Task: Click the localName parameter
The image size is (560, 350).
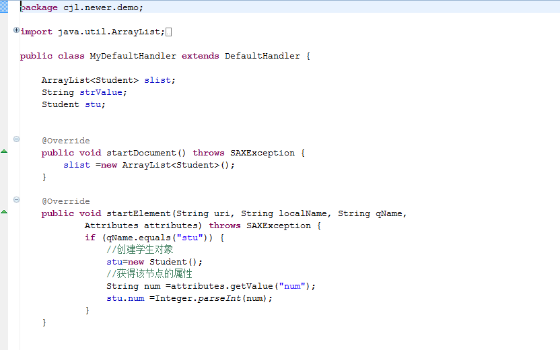Action: pyautogui.click(x=302, y=213)
